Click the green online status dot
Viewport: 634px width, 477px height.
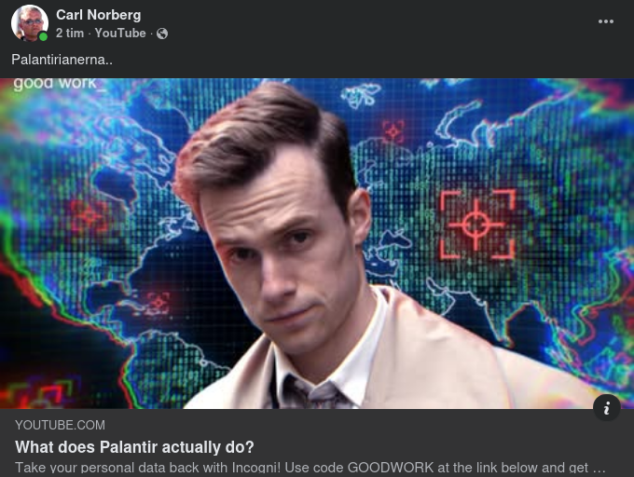coord(43,36)
